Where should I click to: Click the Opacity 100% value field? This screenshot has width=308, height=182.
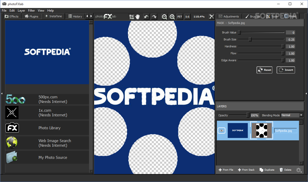[x=254, y=115]
